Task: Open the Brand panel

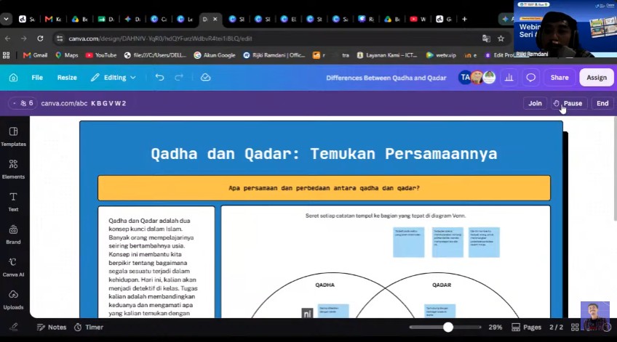Action: tap(13, 235)
